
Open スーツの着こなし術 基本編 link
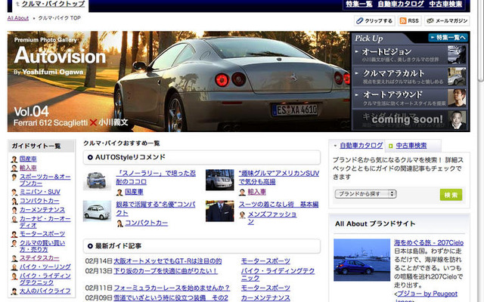[278, 205]
